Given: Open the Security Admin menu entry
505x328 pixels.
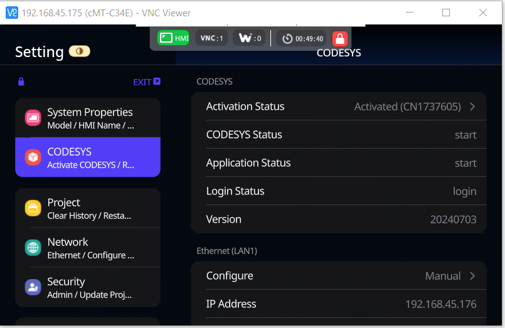Looking at the screenshot, I should pos(88,287).
